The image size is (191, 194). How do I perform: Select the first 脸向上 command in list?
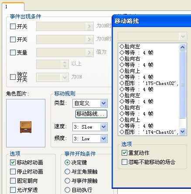pos(149,71)
